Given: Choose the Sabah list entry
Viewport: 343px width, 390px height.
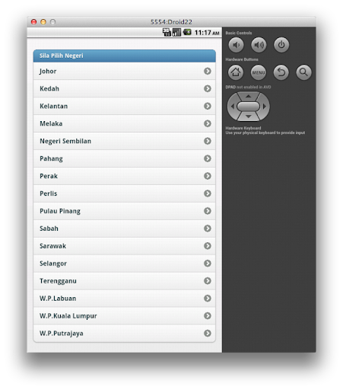Looking at the screenshot, I should pyautogui.click(x=124, y=229).
